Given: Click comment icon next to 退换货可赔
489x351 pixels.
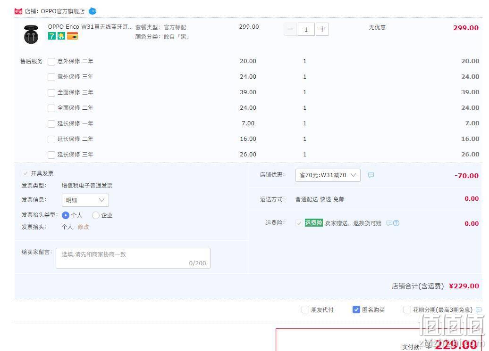Looking at the screenshot, I should 389,223.
